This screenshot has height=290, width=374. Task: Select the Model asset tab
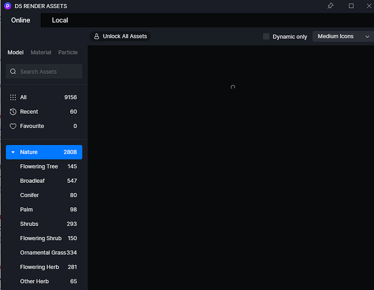(16, 52)
